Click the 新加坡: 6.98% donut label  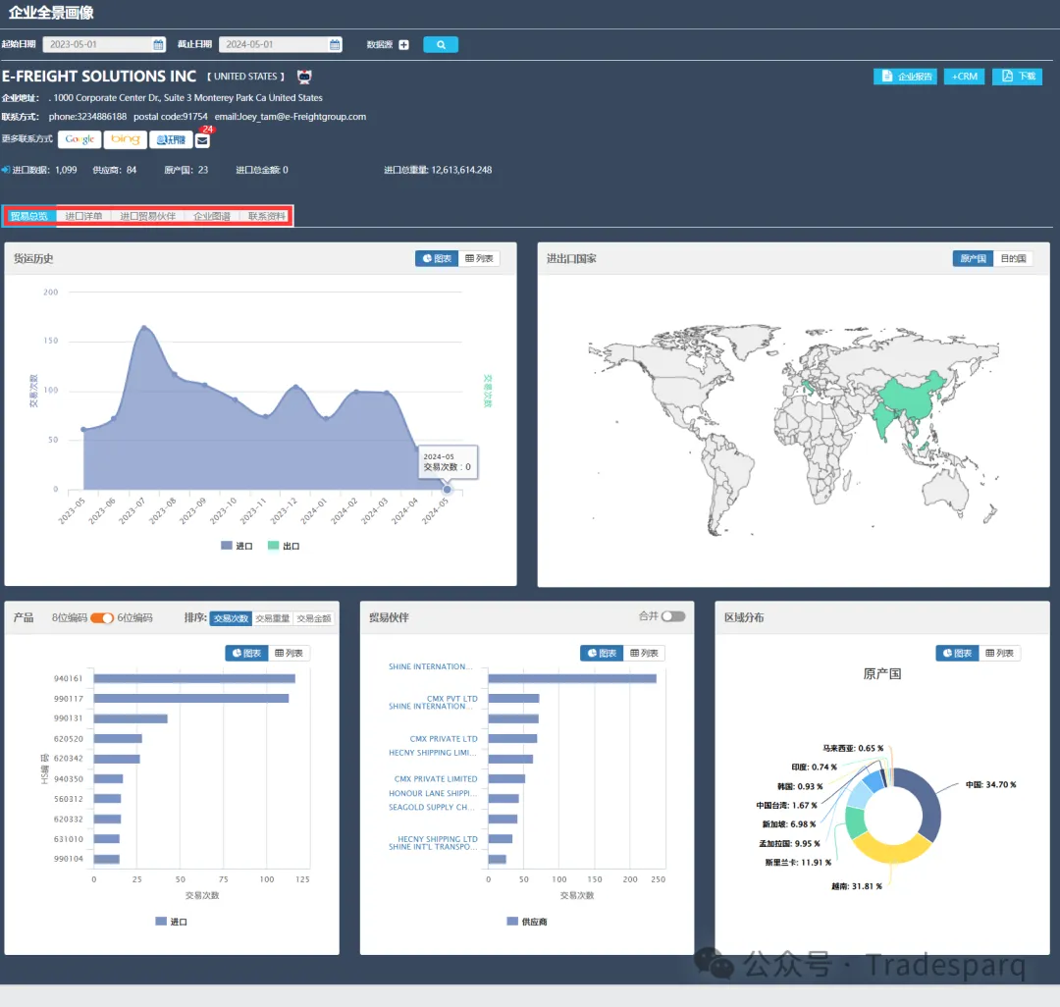(788, 824)
